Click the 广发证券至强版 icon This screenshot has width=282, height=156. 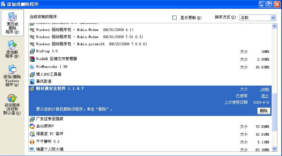32,119
